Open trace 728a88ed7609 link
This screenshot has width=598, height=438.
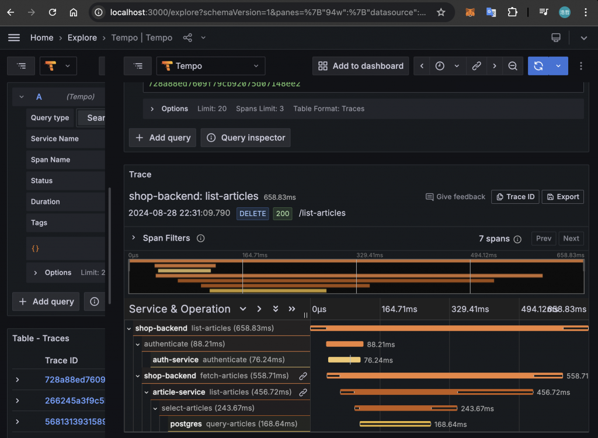(75, 380)
